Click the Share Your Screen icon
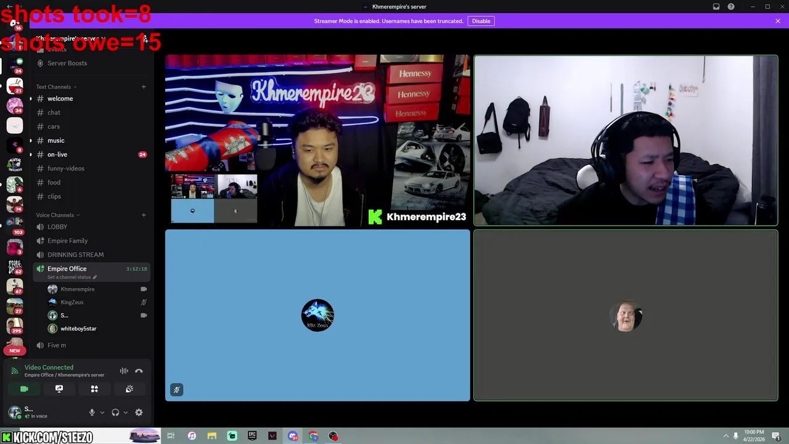This screenshot has height=444, width=789. [x=59, y=389]
